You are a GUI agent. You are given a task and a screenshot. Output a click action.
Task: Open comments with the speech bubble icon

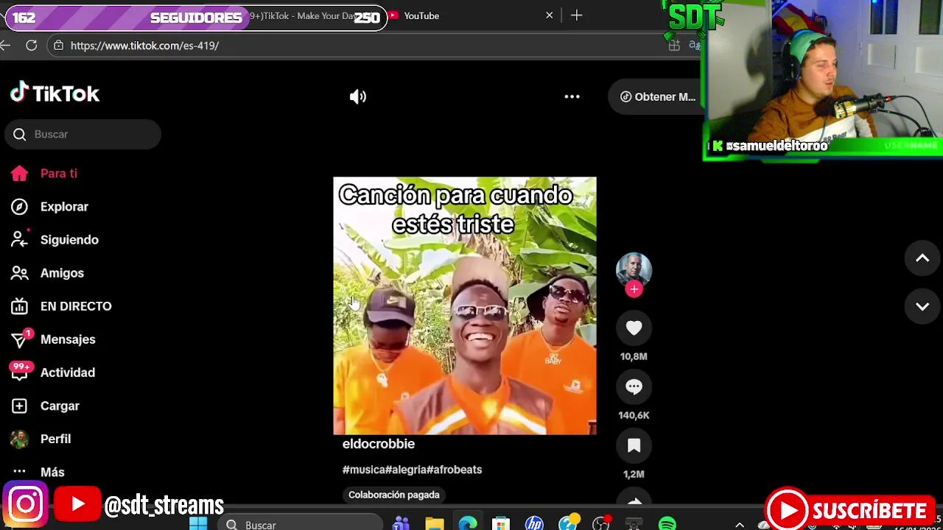pyautogui.click(x=634, y=387)
